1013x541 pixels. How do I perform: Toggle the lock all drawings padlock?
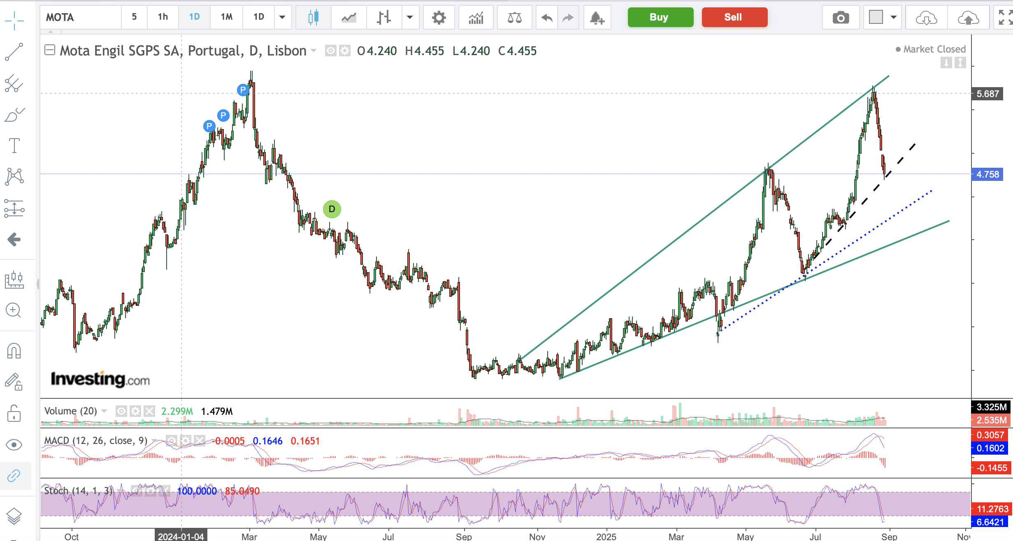tap(14, 413)
